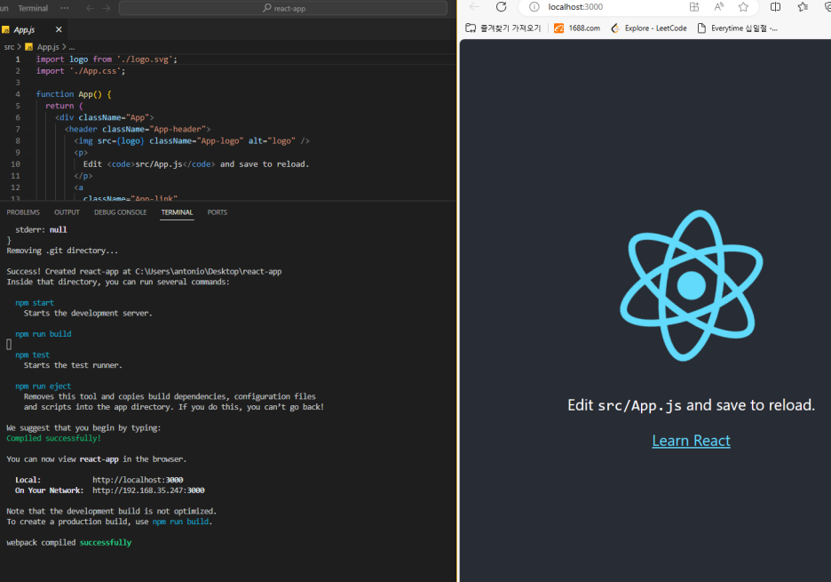The image size is (831, 582).
Task: Click the spinning React logo image
Action: point(691,285)
